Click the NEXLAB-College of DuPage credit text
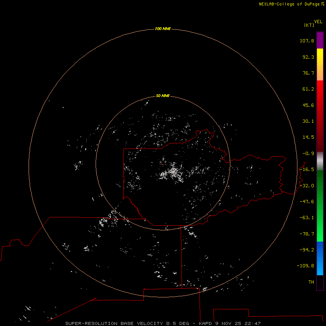This screenshot has width=326, height=326. [291, 4]
